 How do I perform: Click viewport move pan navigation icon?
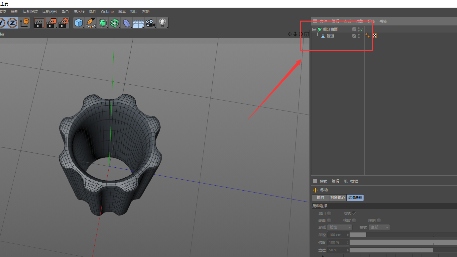[x=290, y=34]
